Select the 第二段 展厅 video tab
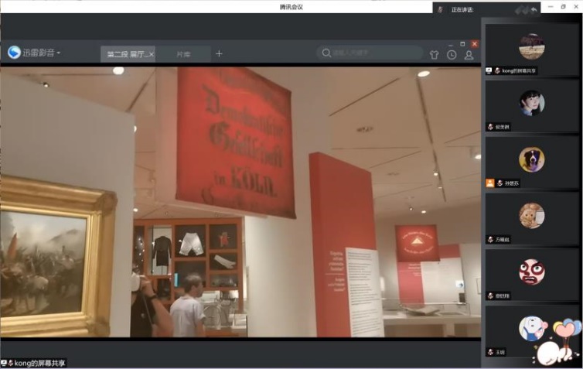 click(x=126, y=55)
